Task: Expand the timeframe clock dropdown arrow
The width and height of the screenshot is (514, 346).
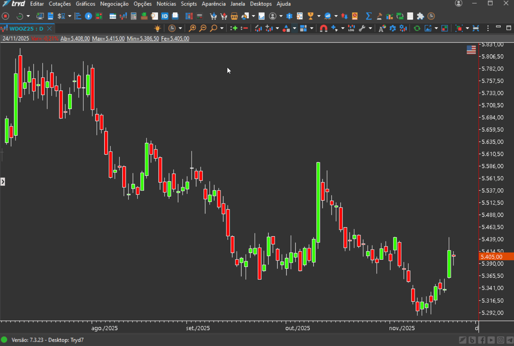Action: coord(180,28)
